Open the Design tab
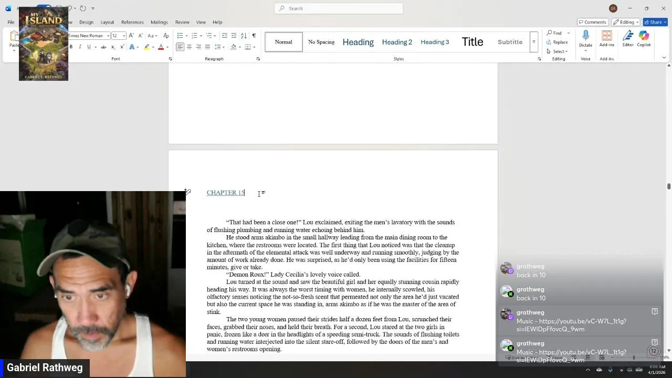Image resolution: width=672 pixels, height=378 pixels. tap(86, 22)
